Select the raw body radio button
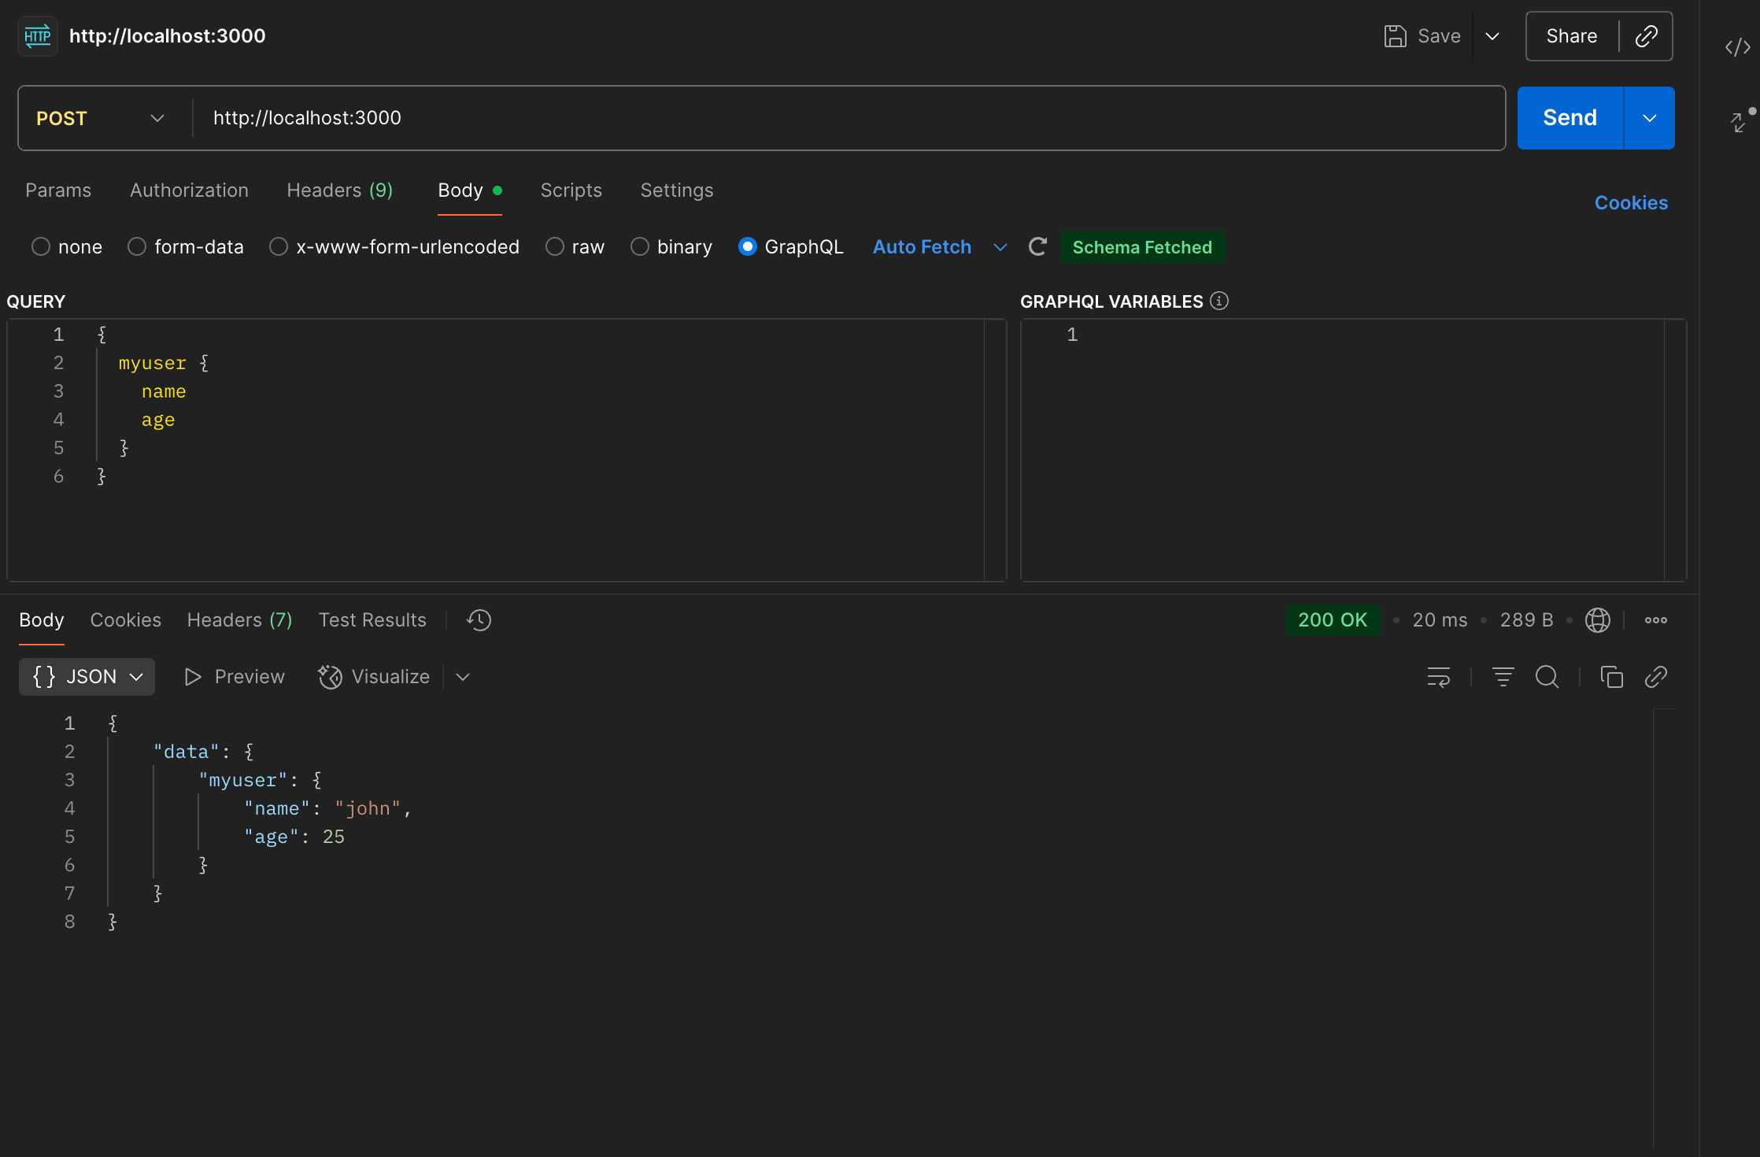Viewport: 1760px width, 1157px height. (555, 247)
